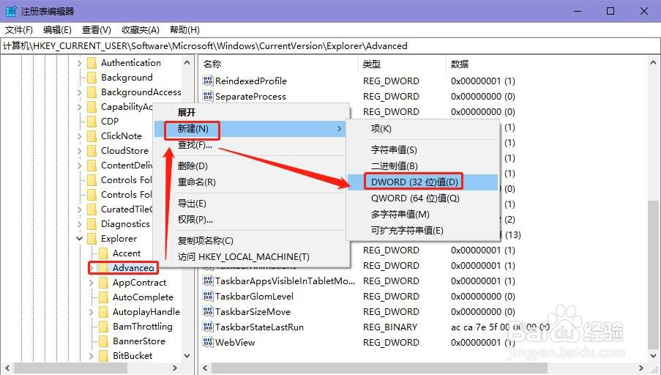
Task: Click 导出(E) in the context menu
Action: (x=250, y=204)
